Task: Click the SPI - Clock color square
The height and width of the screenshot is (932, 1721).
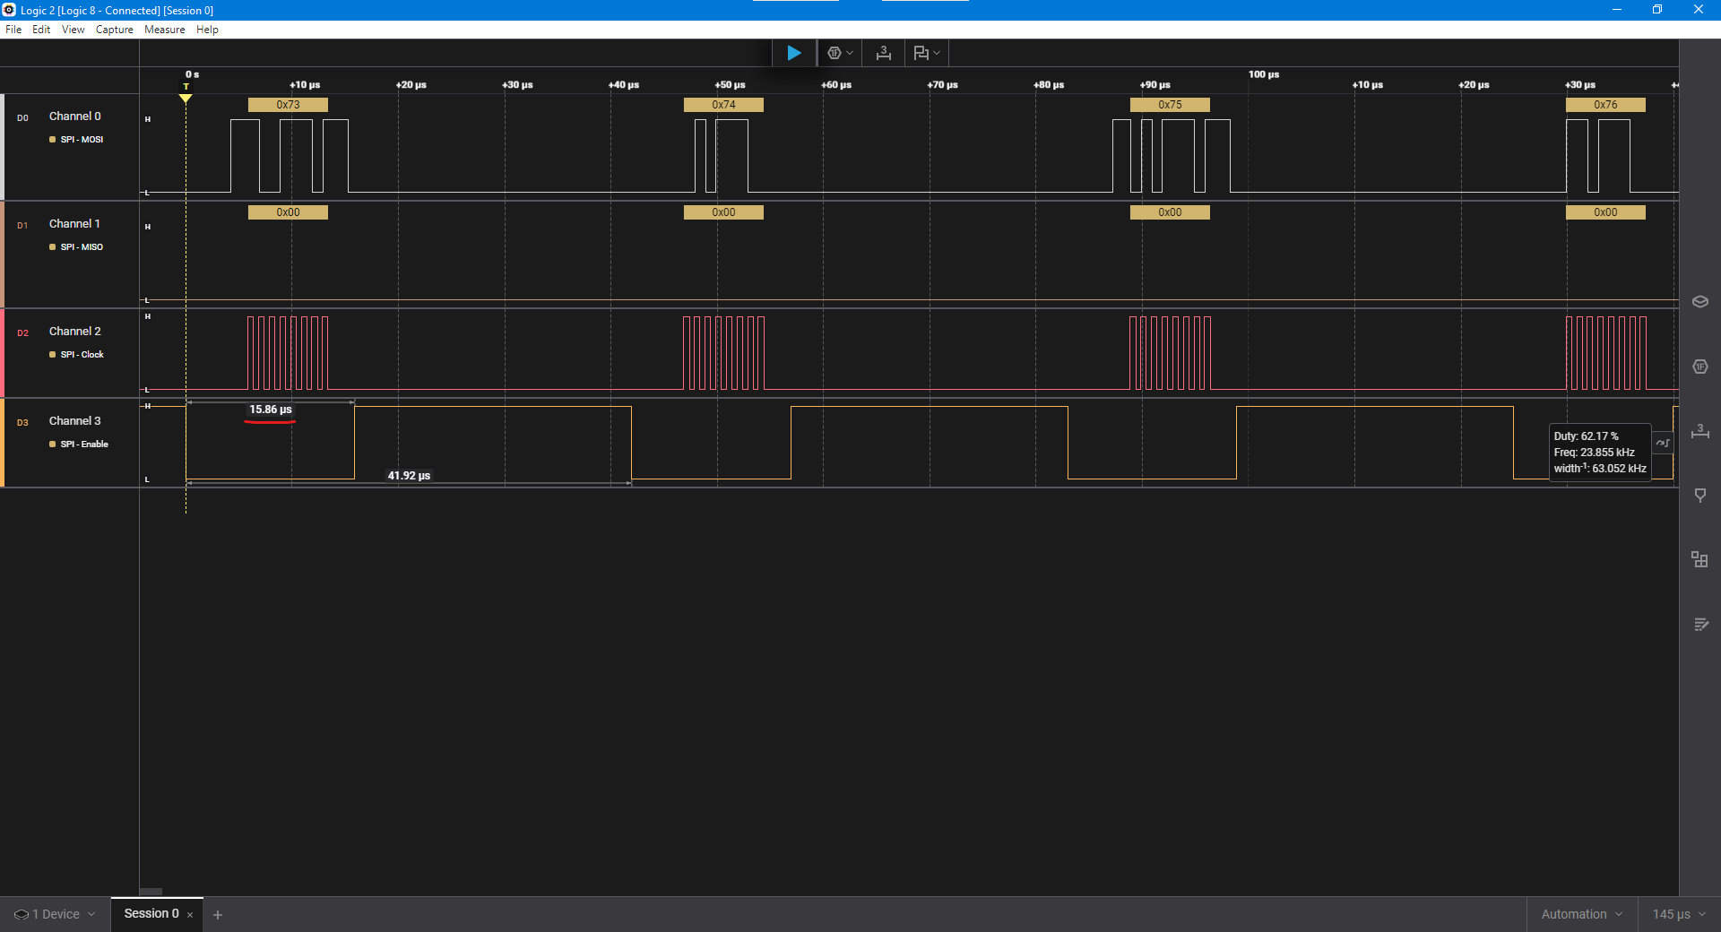Action: (53, 355)
